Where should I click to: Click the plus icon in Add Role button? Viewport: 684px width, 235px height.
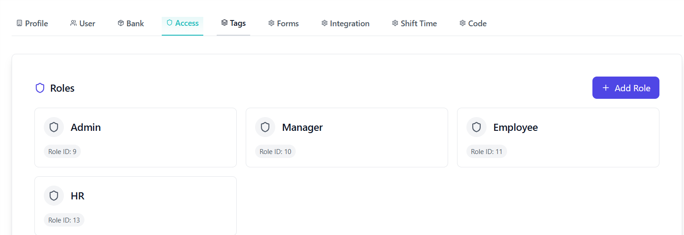click(606, 88)
